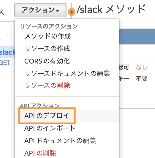Select リソースの作成 menu entry

[x=47, y=49]
